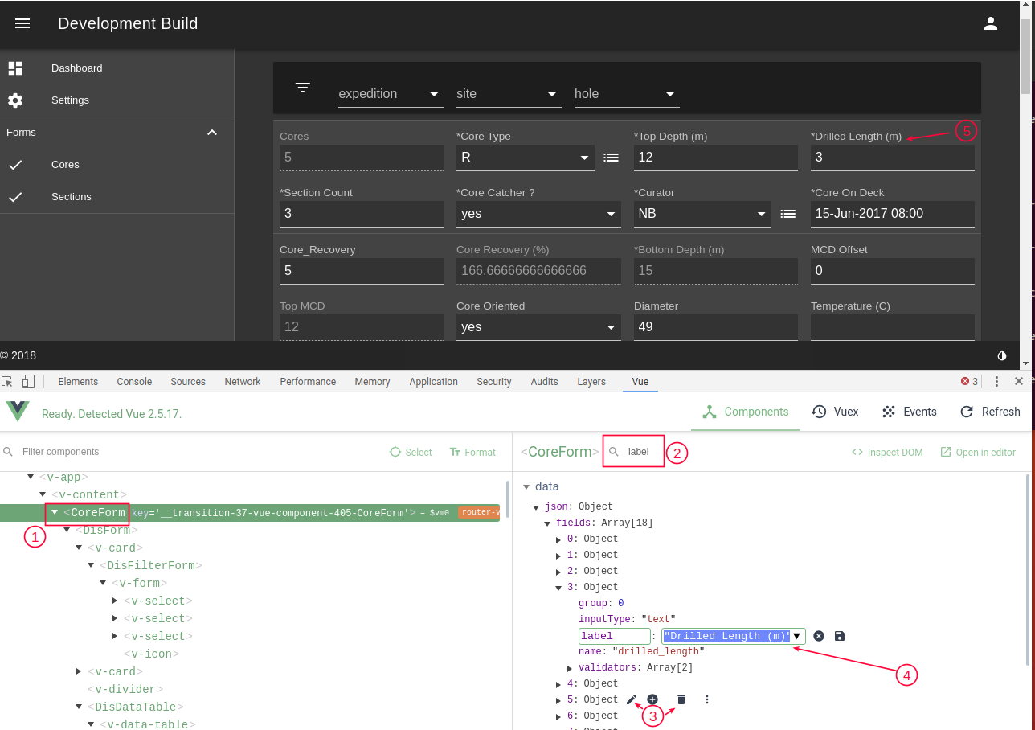Collapse the Forms sidebar group

212,133
